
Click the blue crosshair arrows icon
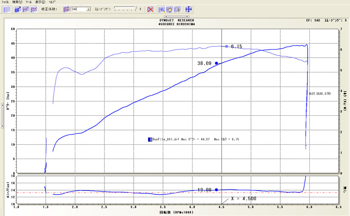click(x=188, y=9)
